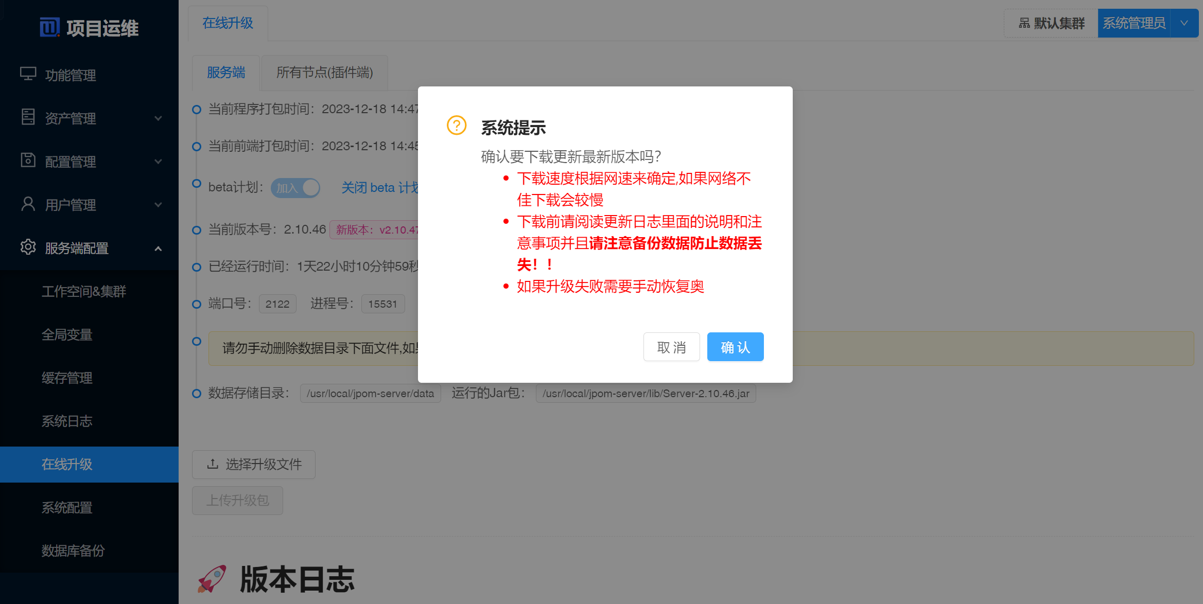The height and width of the screenshot is (604, 1203).
Task: Click the rocket icon beside 版本日志
Action: 212,579
